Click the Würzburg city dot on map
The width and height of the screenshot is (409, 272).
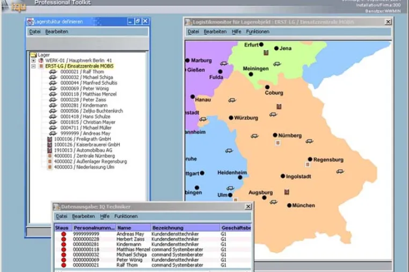pos(231,118)
